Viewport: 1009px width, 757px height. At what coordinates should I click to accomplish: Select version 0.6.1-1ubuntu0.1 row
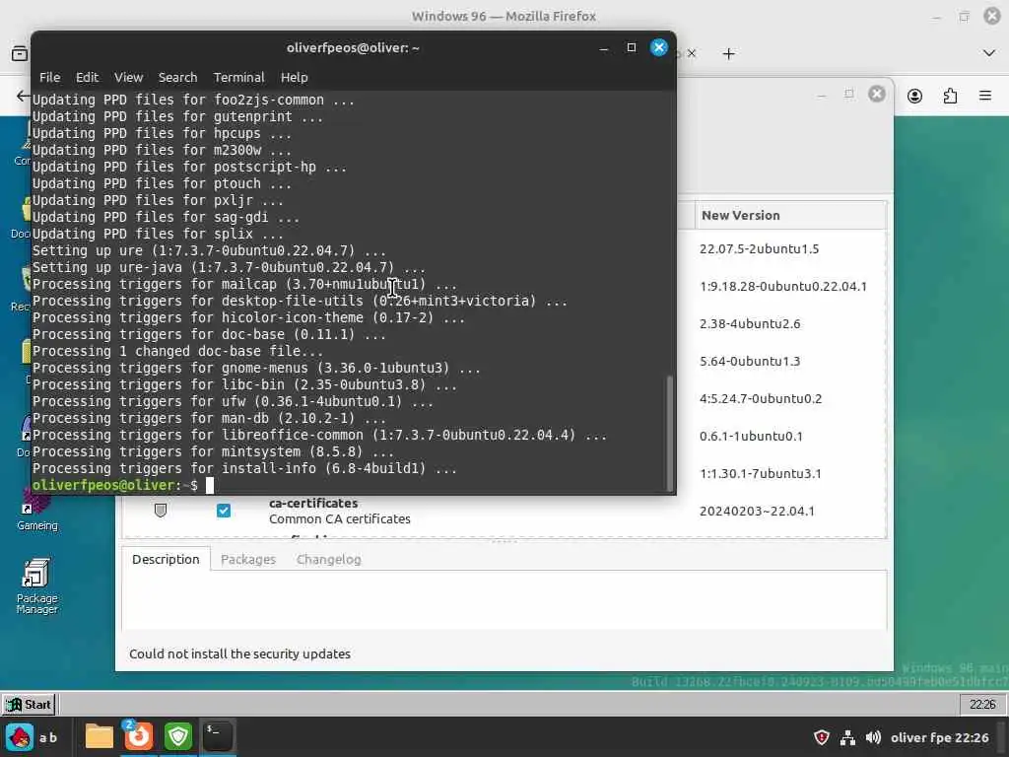tap(751, 436)
